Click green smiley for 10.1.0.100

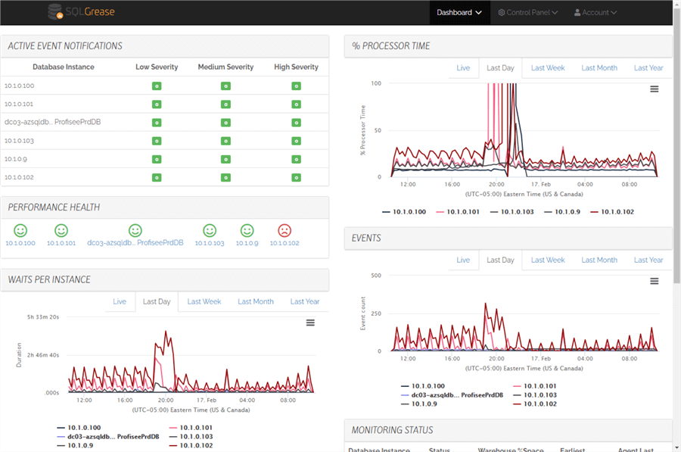point(20,231)
